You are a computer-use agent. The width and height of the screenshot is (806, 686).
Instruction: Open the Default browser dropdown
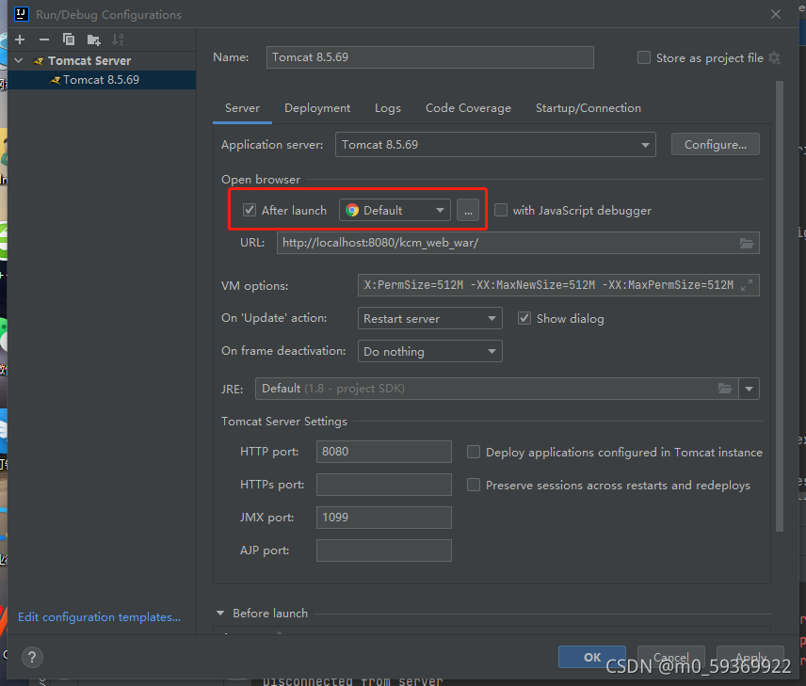coord(395,210)
